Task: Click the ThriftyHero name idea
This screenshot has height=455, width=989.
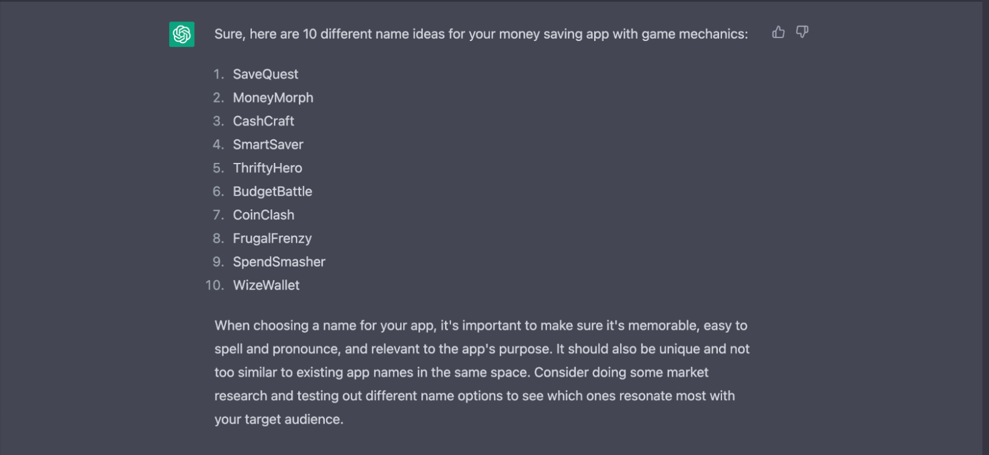Action: coord(268,168)
